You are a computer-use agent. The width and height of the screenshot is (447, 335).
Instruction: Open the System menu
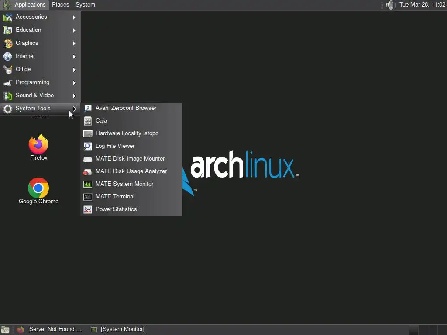[x=85, y=5]
